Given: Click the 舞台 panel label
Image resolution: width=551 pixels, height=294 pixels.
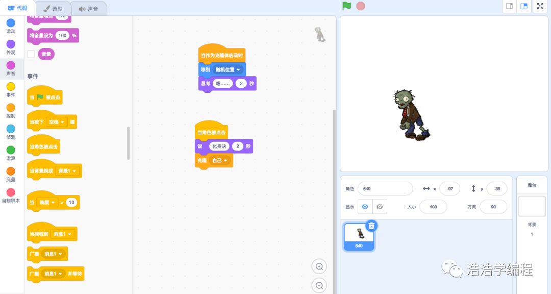Looking at the screenshot, I should click(532, 185).
